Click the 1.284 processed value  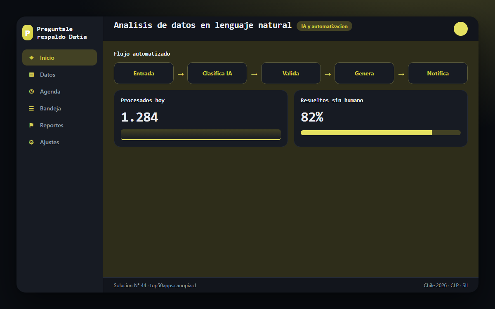click(x=139, y=117)
